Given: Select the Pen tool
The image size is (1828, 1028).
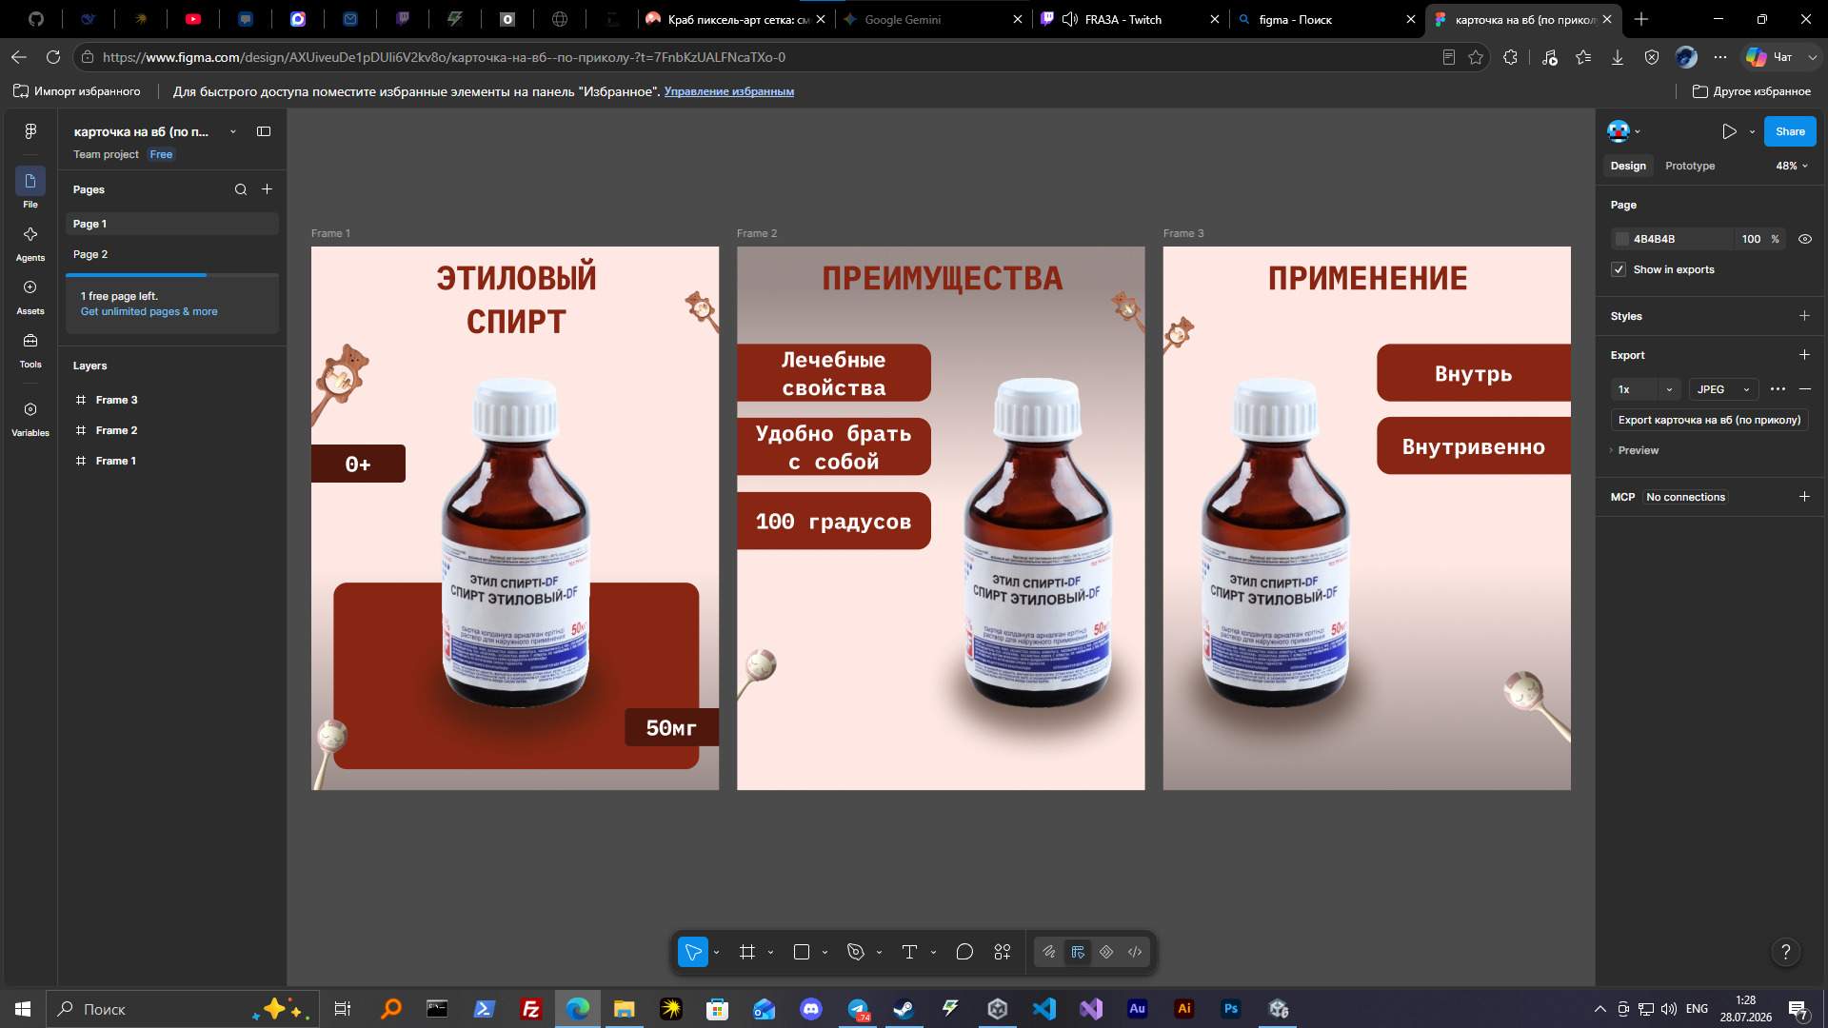Looking at the screenshot, I should coord(856,952).
